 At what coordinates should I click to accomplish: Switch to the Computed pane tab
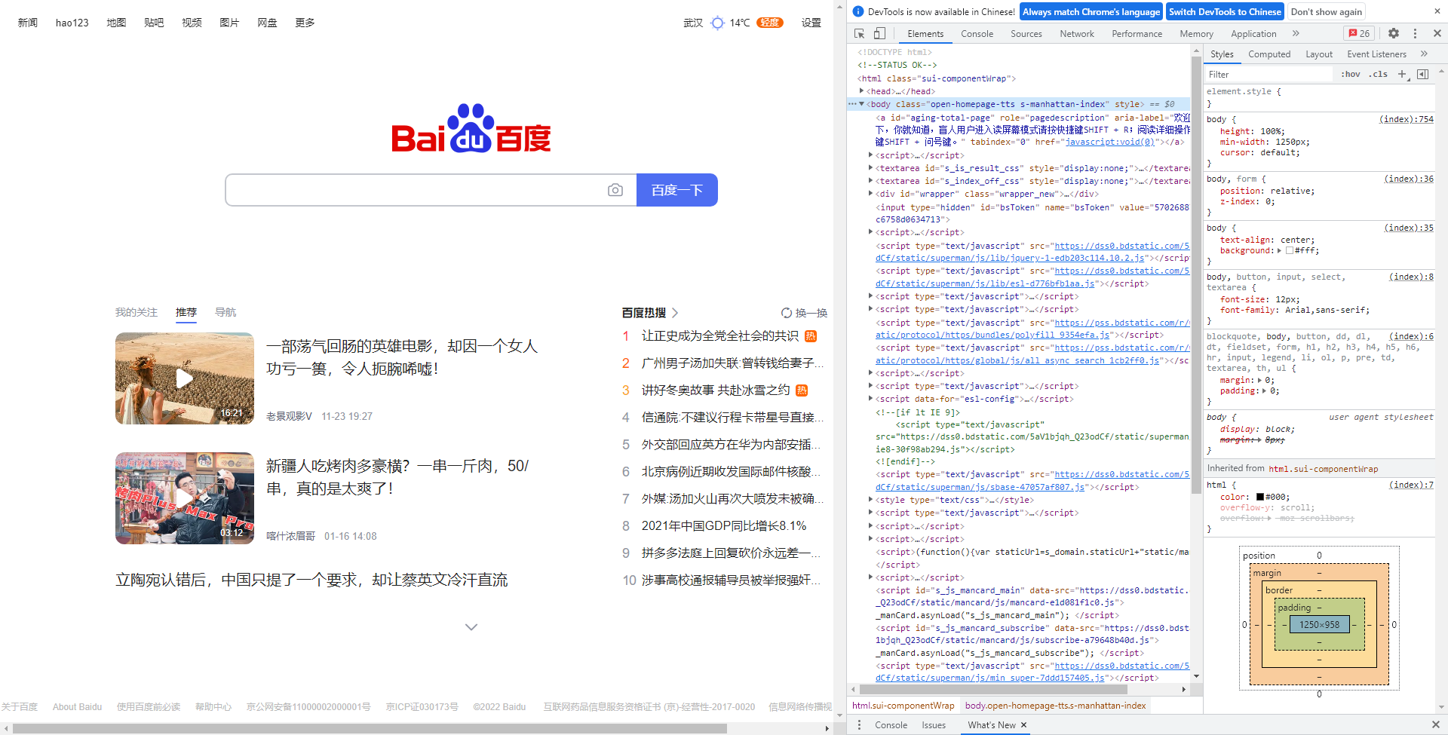[x=1269, y=54]
